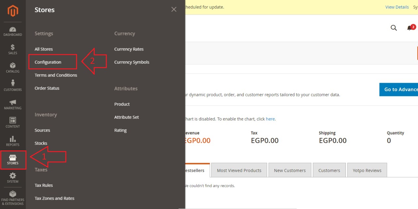Click the Settings section heading
Viewport: 418px width, 209px height.
click(44, 34)
